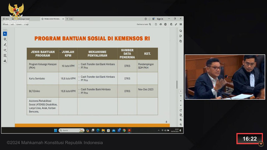This screenshot has width=267, height=150.
Task: Open the Mail app from taskbar
Action: click(x=113, y=130)
